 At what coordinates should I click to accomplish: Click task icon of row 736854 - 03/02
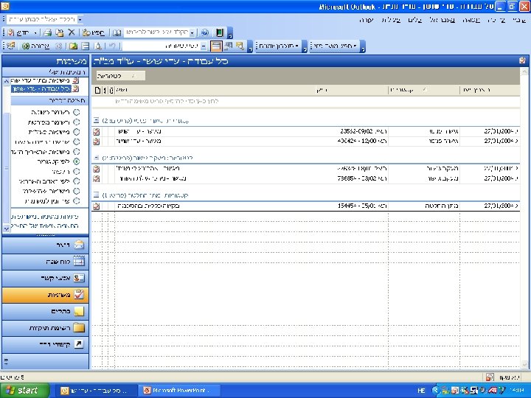[97, 178]
